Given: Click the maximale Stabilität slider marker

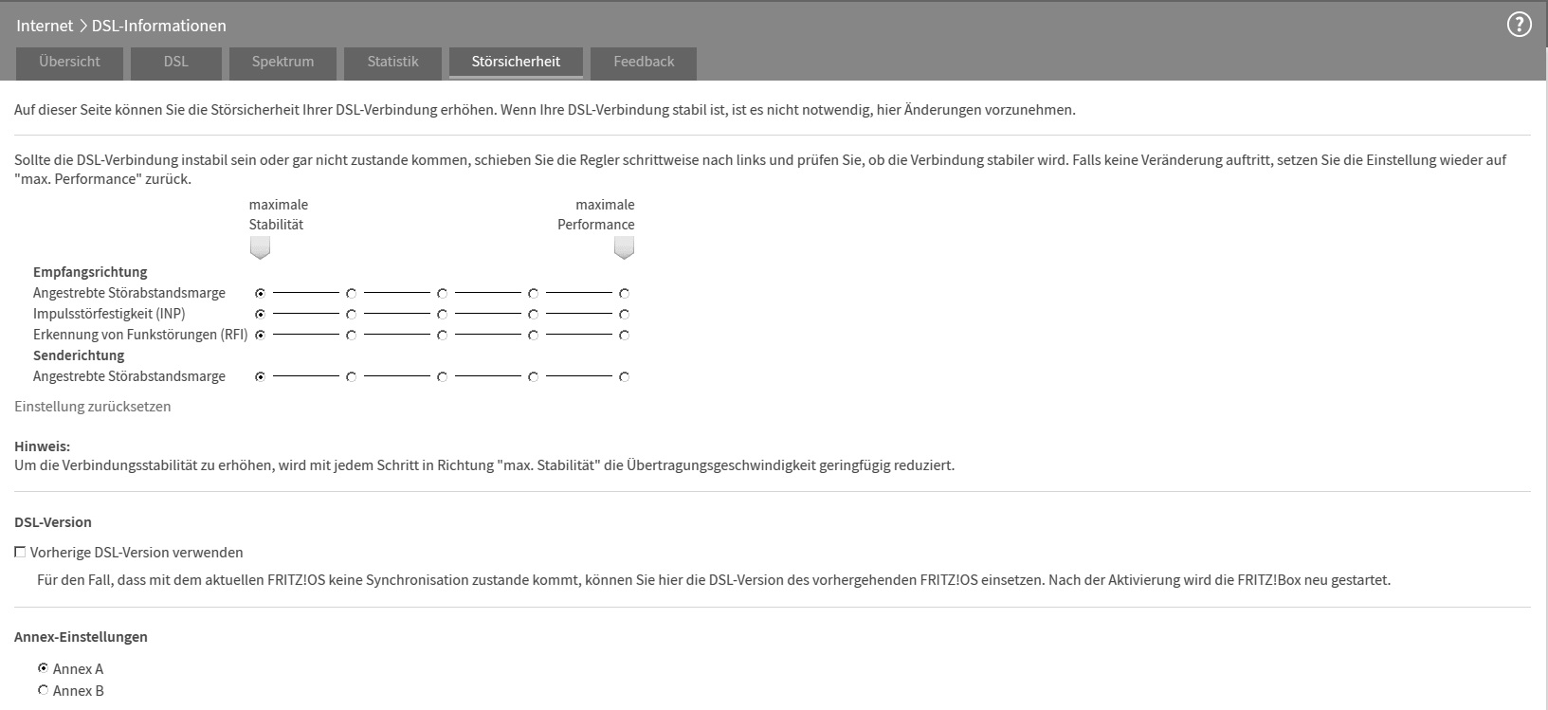Looking at the screenshot, I should click(260, 247).
